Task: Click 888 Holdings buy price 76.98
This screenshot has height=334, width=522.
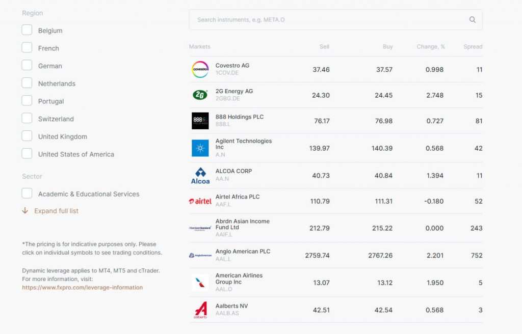Action: pyautogui.click(x=383, y=121)
